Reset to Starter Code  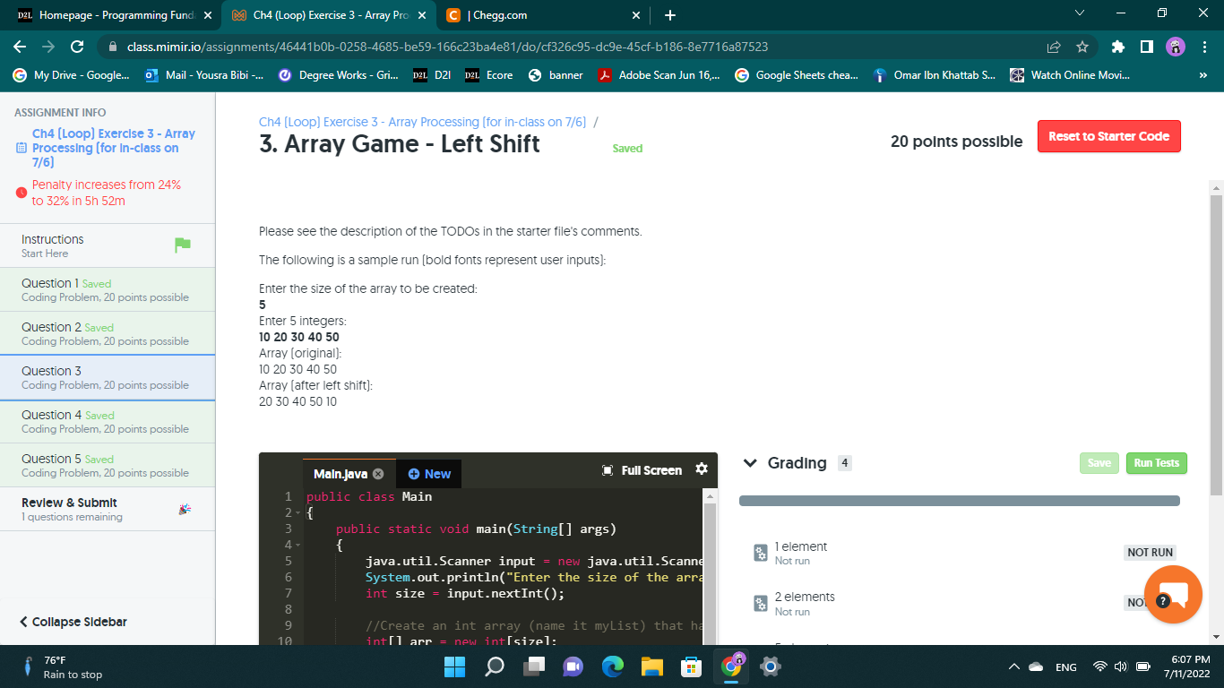(1109, 136)
